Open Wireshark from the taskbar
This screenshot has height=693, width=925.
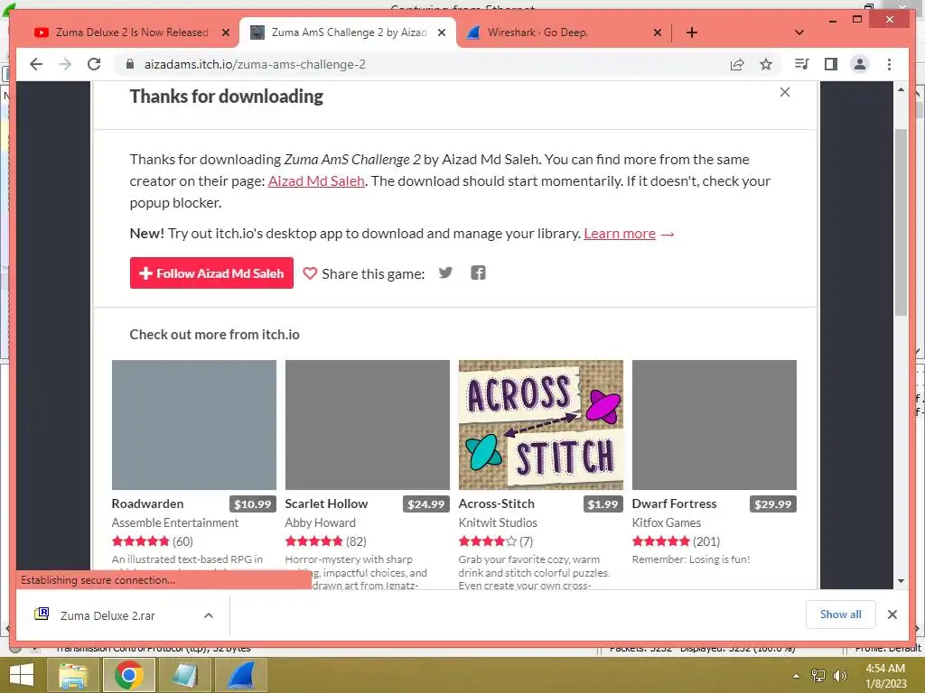240,675
